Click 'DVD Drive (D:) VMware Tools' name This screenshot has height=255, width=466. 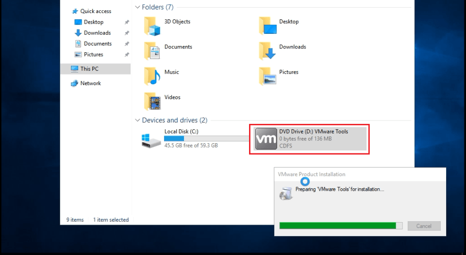pyautogui.click(x=314, y=132)
